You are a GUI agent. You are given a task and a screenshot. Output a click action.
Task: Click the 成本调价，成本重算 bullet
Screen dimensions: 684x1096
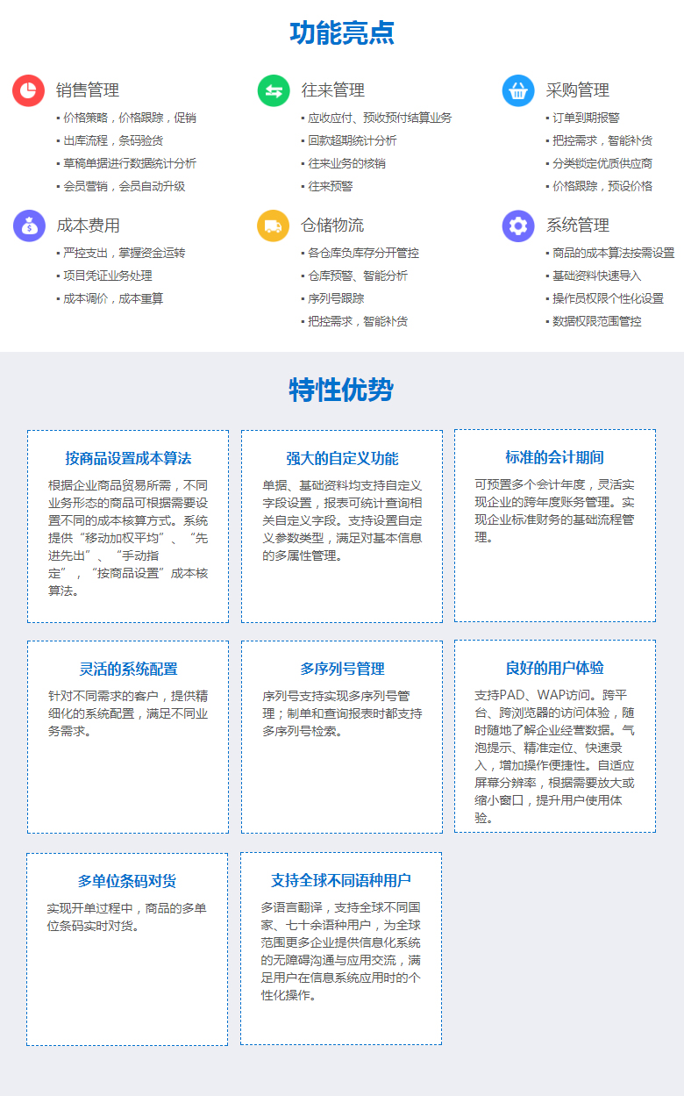click(x=113, y=298)
